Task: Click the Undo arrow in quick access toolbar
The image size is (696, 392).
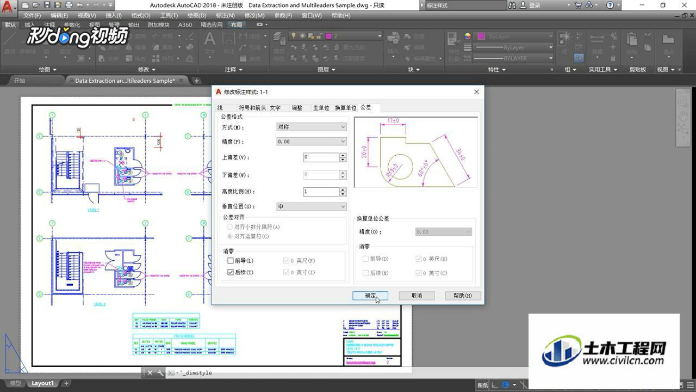Action: click(80, 5)
